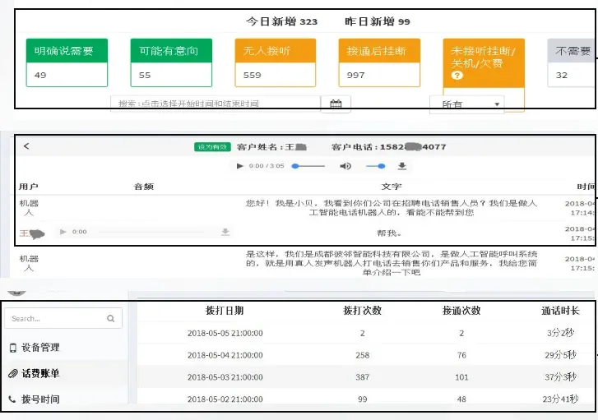This screenshot has height=420, width=598.
Task: Select the 2018-05-04 21:00:00 row
Action: [x=366, y=355]
